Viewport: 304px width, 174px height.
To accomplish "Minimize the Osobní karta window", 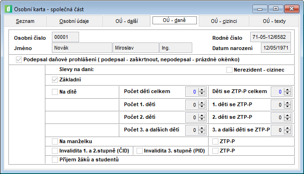I will pyautogui.click(x=260, y=9).
